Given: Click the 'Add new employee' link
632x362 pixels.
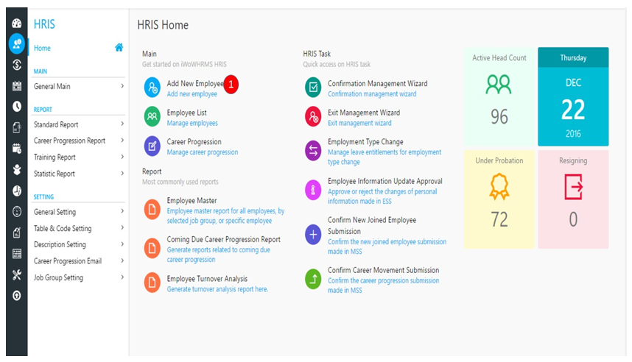Looking at the screenshot, I should (x=192, y=94).
